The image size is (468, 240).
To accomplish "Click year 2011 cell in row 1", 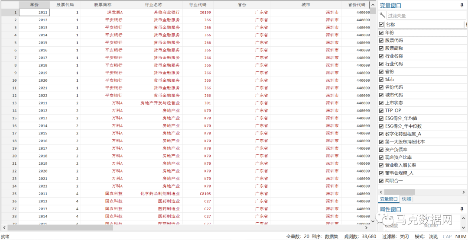I will [34, 12].
